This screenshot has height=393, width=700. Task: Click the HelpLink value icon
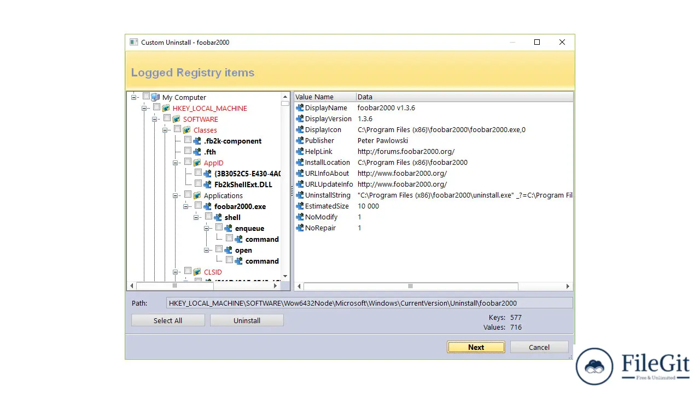click(300, 152)
